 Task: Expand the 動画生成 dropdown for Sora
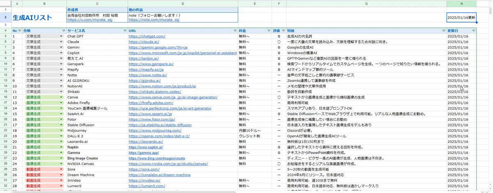pos(61,169)
